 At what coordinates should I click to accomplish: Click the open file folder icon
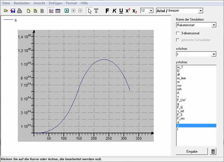(6, 11)
